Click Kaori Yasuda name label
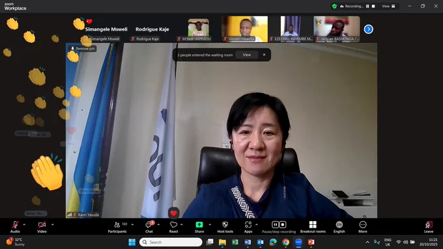Screen dimensions: 443x249 tap(89, 215)
